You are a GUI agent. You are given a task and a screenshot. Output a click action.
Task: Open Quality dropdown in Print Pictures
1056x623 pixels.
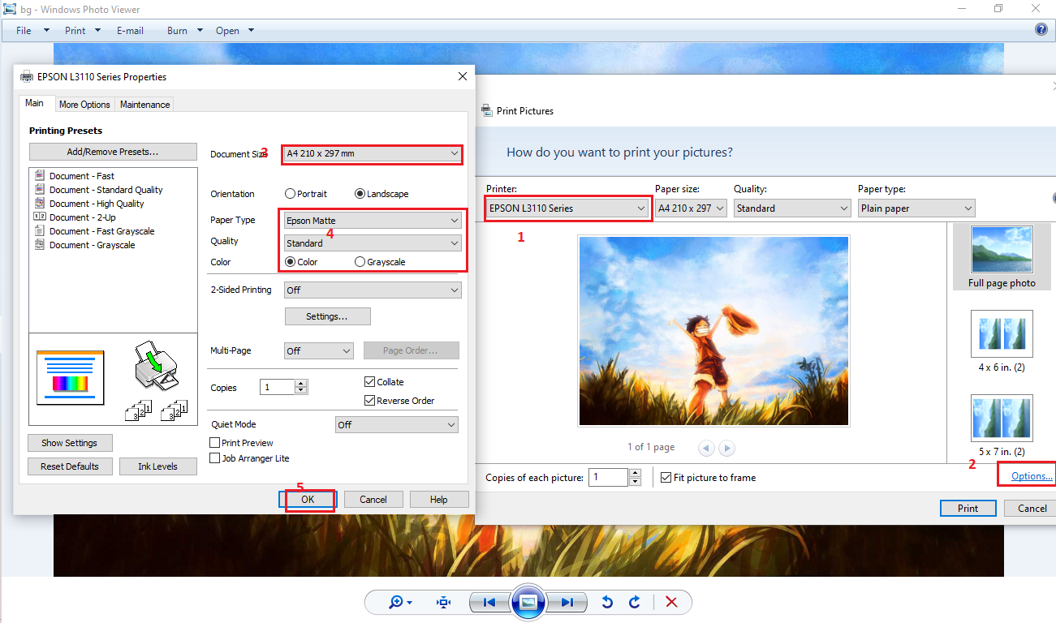coord(792,208)
